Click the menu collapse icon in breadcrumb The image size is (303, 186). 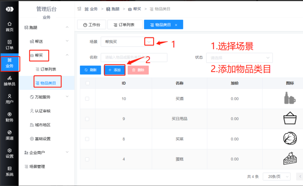[x=79, y=9]
